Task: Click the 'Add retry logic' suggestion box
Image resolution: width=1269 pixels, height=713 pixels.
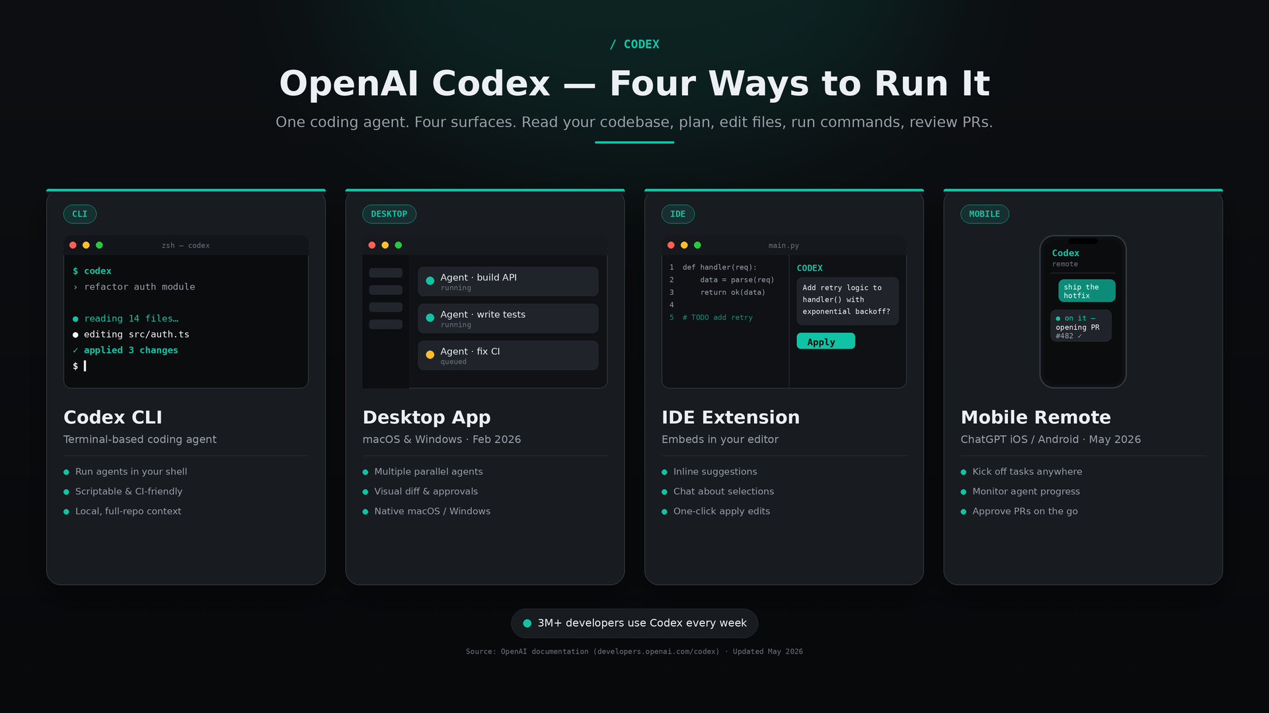Action: (847, 300)
